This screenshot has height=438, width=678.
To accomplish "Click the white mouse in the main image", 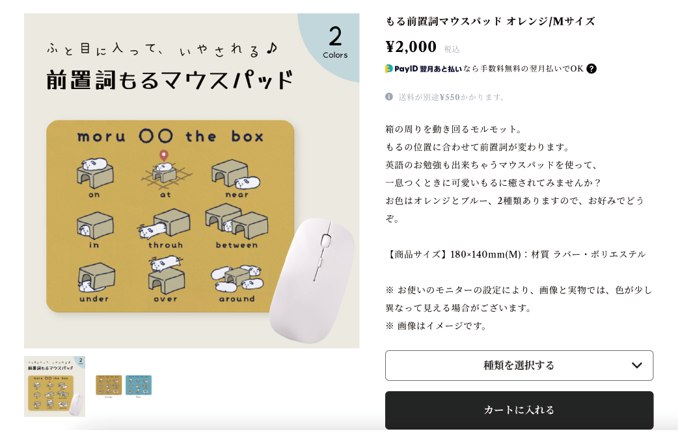I will (311, 278).
